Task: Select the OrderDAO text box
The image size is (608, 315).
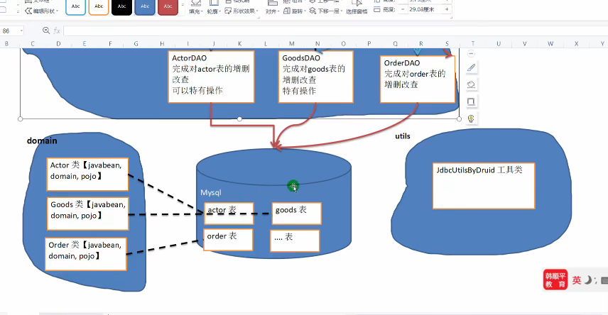Action: tap(418, 79)
